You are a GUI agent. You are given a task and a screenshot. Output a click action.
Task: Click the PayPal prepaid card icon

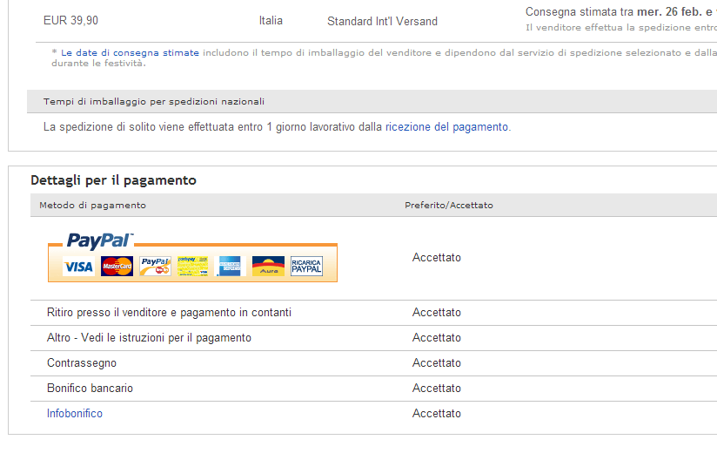click(x=156, y=267)
